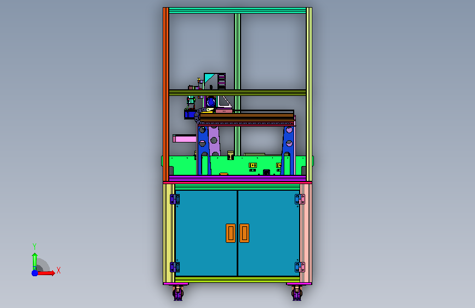Select the lower left door hinge

point(175,267)
